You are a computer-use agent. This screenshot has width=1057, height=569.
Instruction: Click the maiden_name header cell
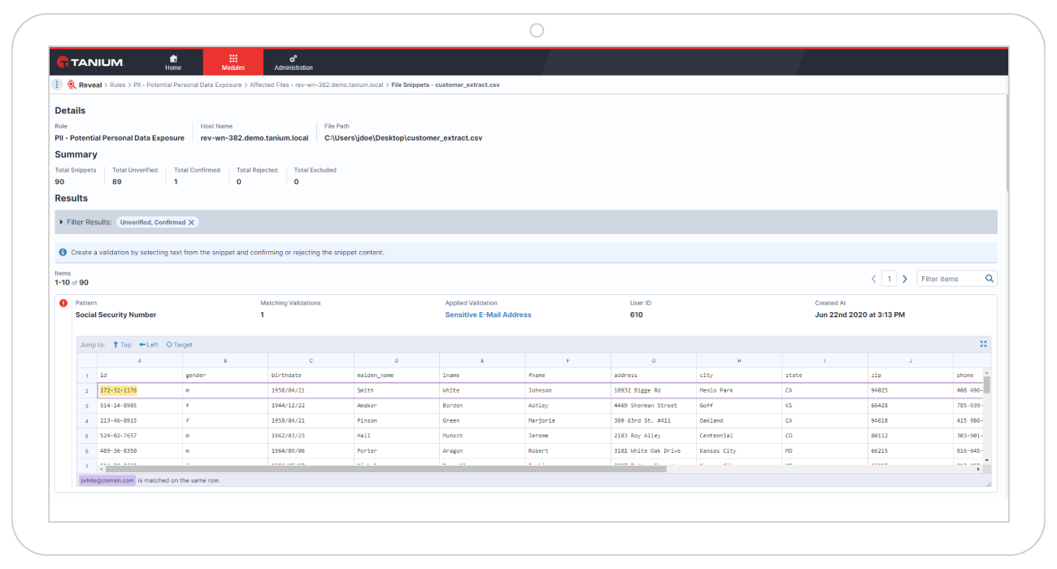pyautogui.click(x=397, y=376)
